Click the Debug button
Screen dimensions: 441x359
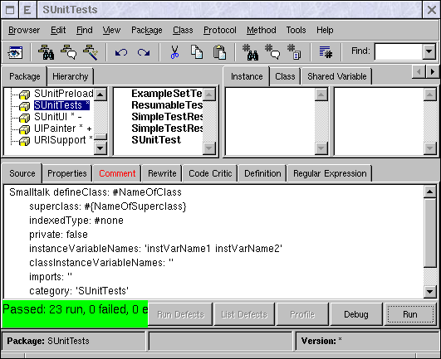[x=356, y=314]
